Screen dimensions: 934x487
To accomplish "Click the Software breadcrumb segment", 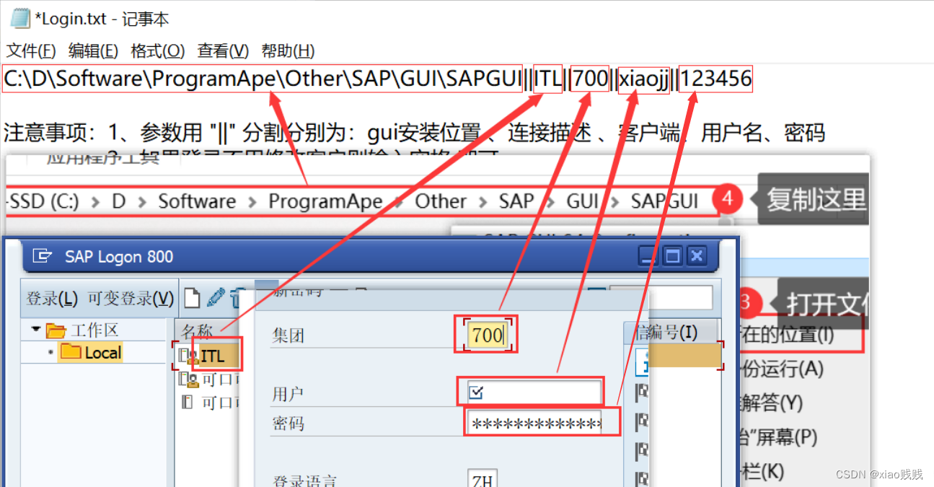I will coord(197,201).
